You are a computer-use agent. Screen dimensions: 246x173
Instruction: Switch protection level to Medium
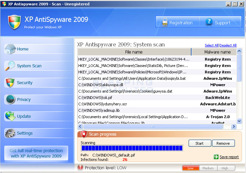pyautogui.click(x=208, y=168)
